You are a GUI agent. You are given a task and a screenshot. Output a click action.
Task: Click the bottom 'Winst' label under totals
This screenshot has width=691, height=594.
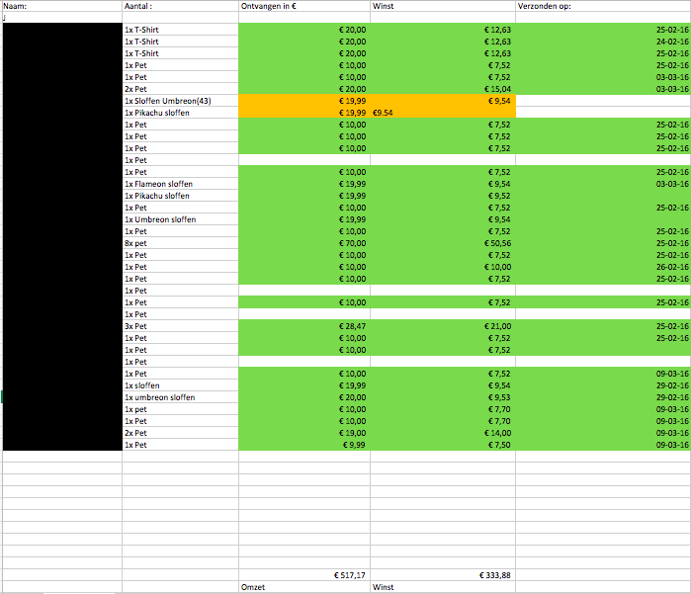coord(443,587)
